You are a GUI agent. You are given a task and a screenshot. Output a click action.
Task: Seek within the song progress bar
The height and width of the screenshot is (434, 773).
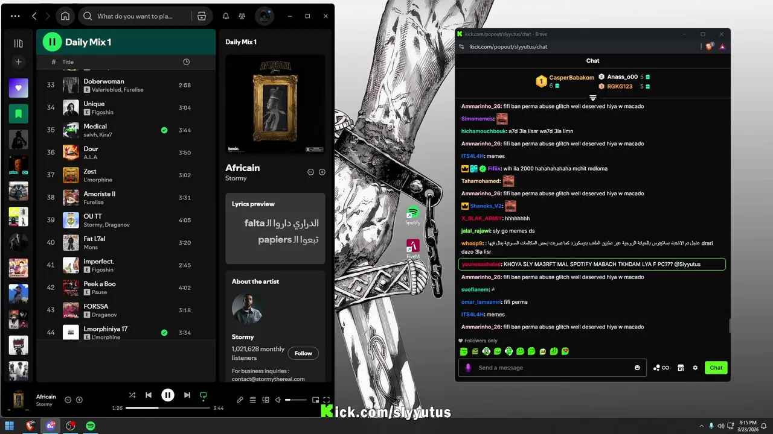[x=167, y=408]
